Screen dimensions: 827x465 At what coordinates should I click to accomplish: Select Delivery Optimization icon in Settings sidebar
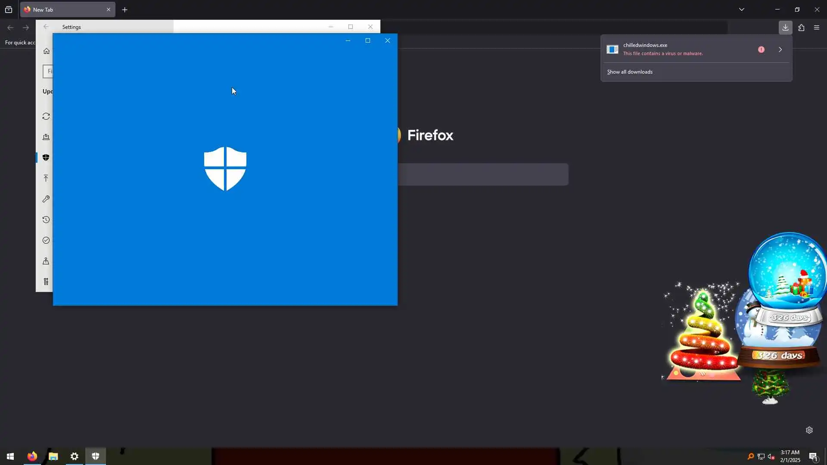46,137
